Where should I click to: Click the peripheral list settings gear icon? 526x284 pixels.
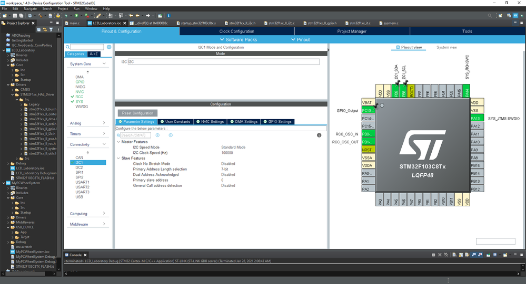click(109, 47)
